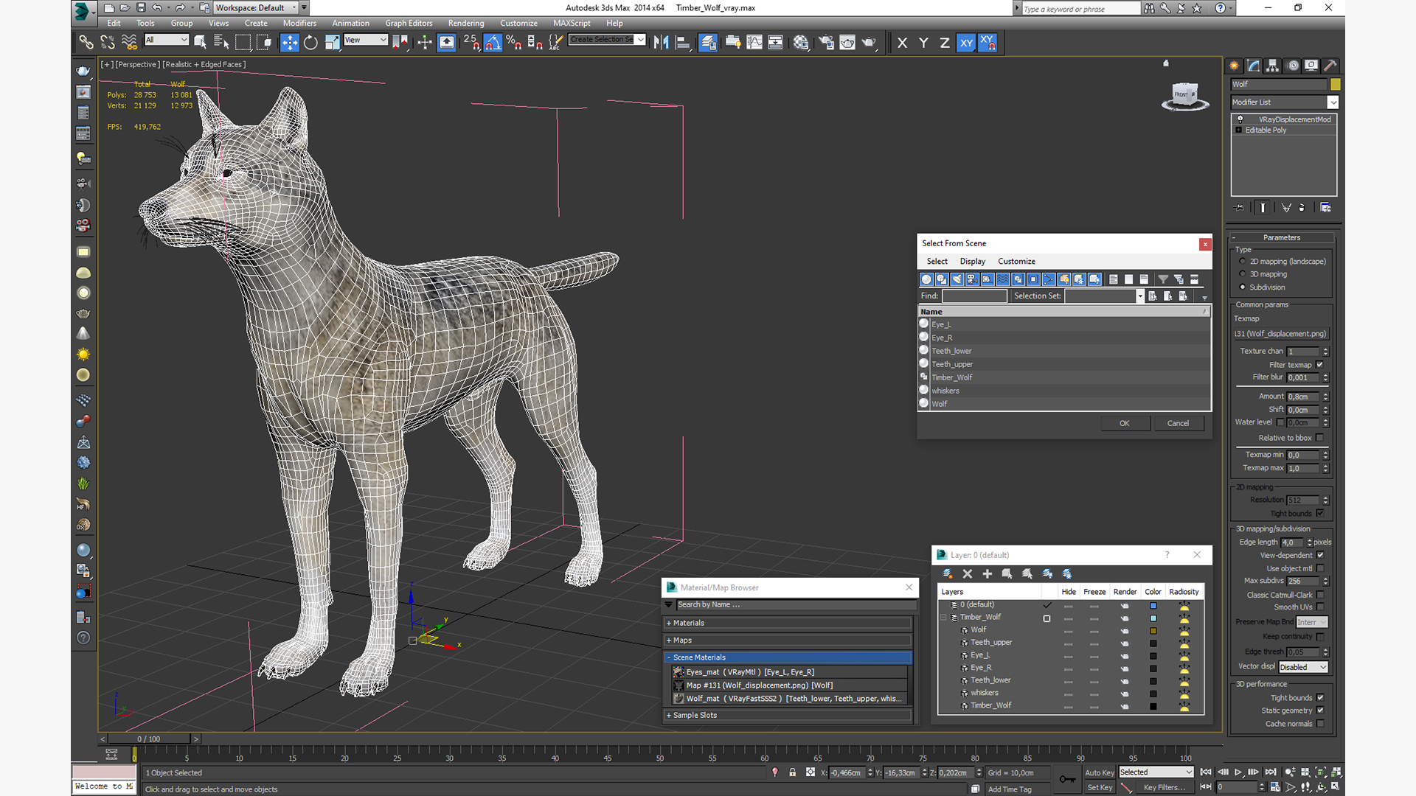
Task: Open the Vector displ Disabled dropdown
Action: coord(1303,667)
